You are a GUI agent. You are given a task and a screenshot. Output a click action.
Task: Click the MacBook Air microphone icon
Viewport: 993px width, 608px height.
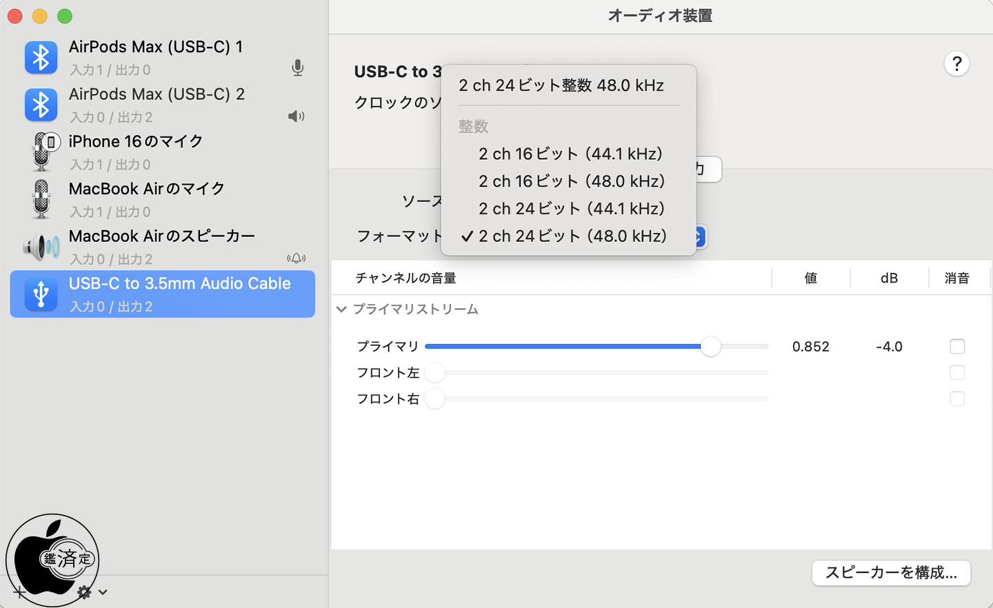coord(41,199)
